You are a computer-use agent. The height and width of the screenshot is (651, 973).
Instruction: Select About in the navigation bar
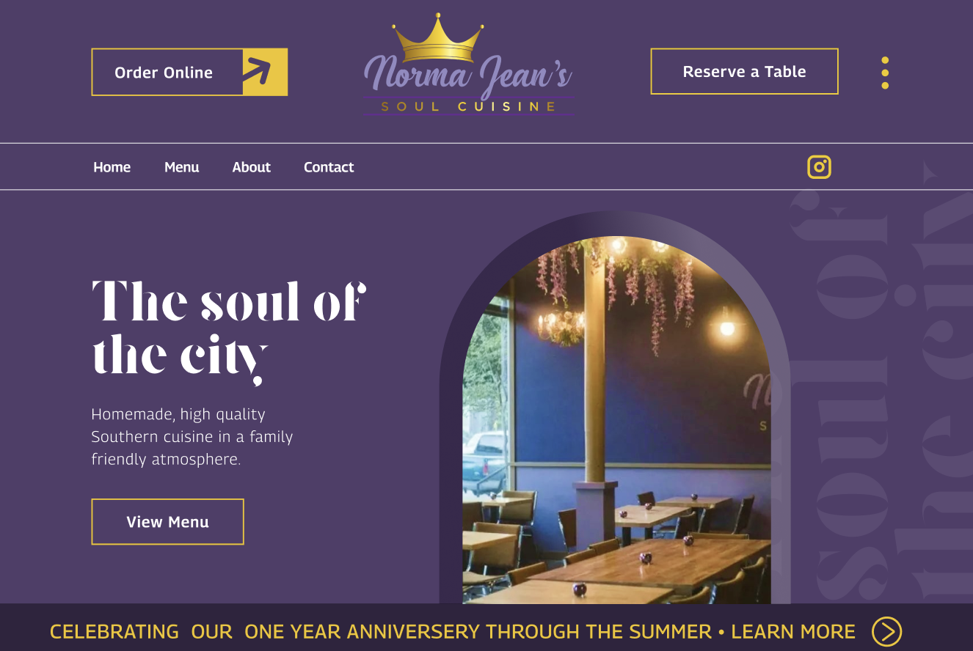251,167
